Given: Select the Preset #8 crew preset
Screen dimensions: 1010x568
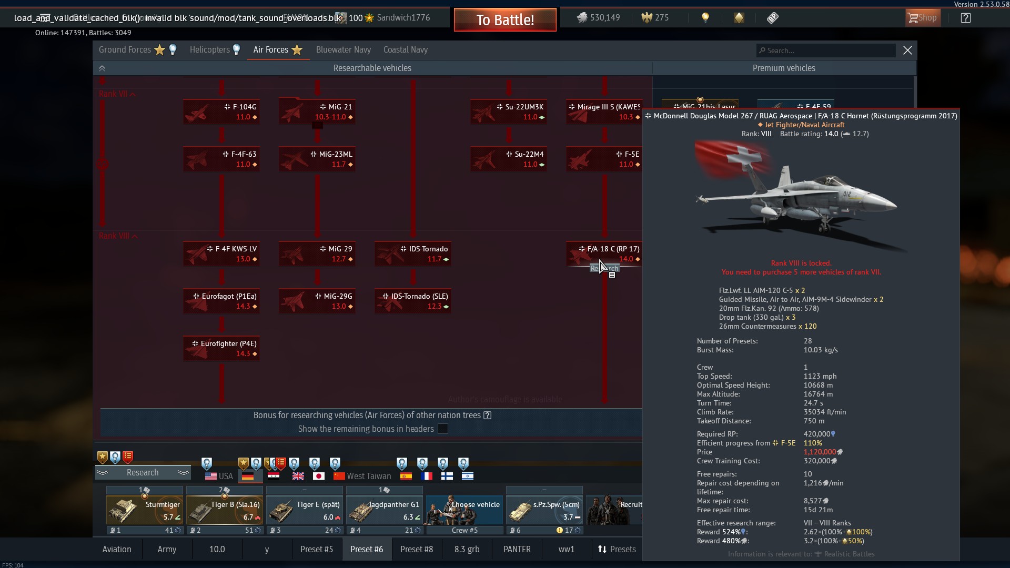Looking at the screenshot, I should point(416,549).
